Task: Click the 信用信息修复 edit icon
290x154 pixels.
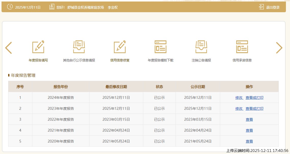Action: (x=120, y=47)
